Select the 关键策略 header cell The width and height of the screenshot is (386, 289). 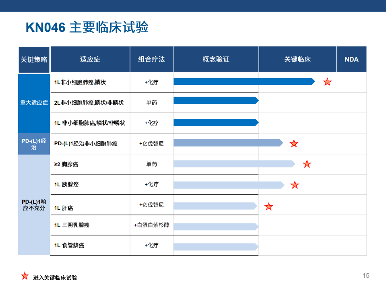34,60
